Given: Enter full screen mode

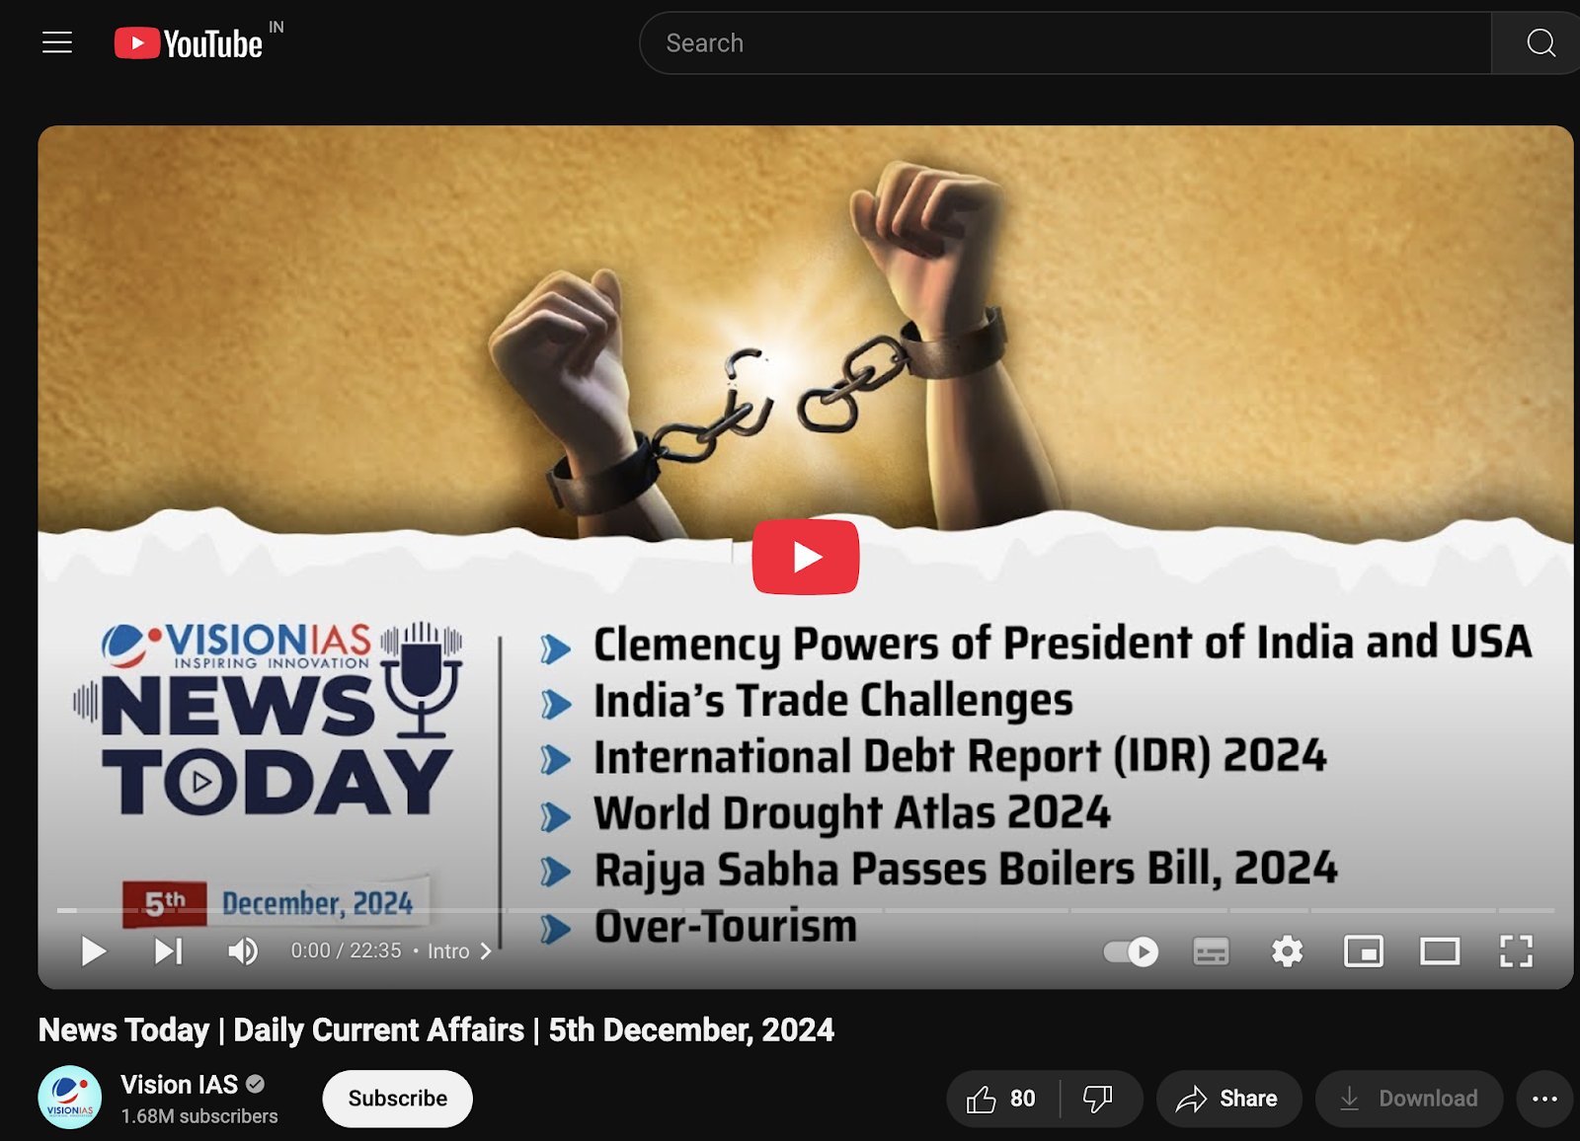Looking at the screenshot, I should [x=1516, y=951].
